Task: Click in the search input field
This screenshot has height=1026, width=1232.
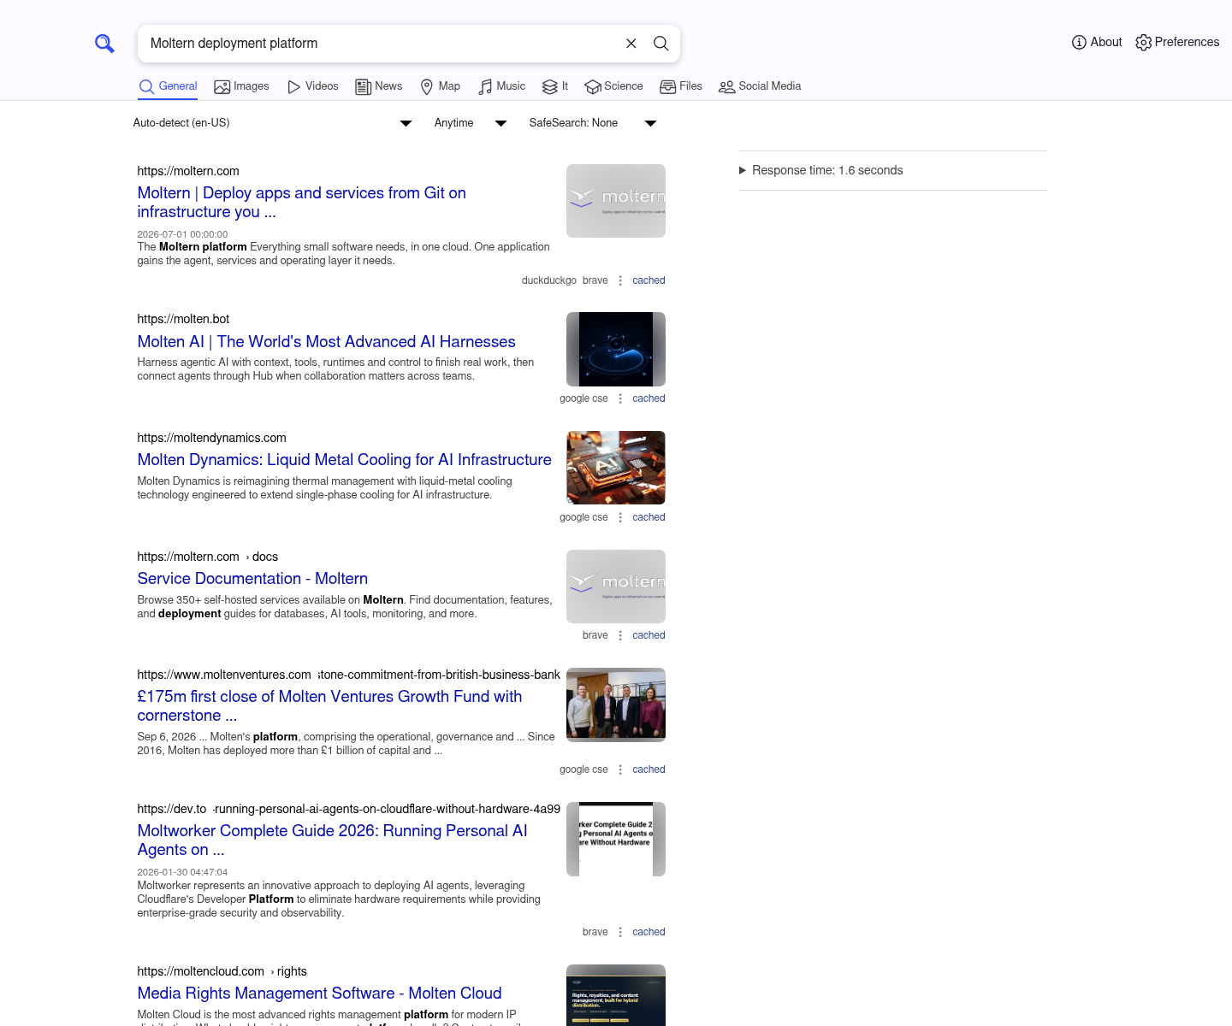Action: tap(383, 44)
